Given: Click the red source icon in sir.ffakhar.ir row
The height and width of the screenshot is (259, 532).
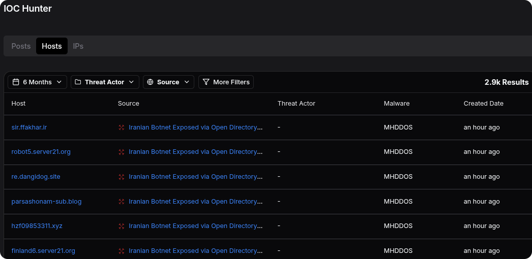Looking at the screenshot, I should tap(122, 127).
